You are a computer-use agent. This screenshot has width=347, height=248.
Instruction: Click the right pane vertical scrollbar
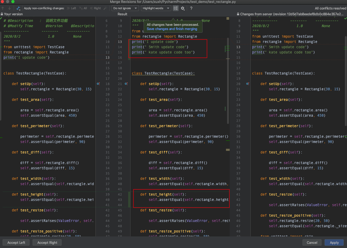click(346, 82)
